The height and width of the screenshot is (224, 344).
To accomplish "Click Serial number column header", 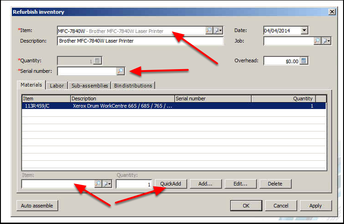I will point(213,98).
